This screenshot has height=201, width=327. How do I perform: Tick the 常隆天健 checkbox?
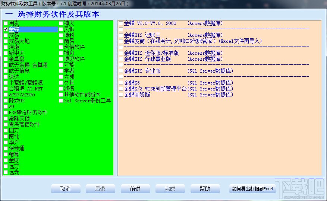(x=6, y=118)
